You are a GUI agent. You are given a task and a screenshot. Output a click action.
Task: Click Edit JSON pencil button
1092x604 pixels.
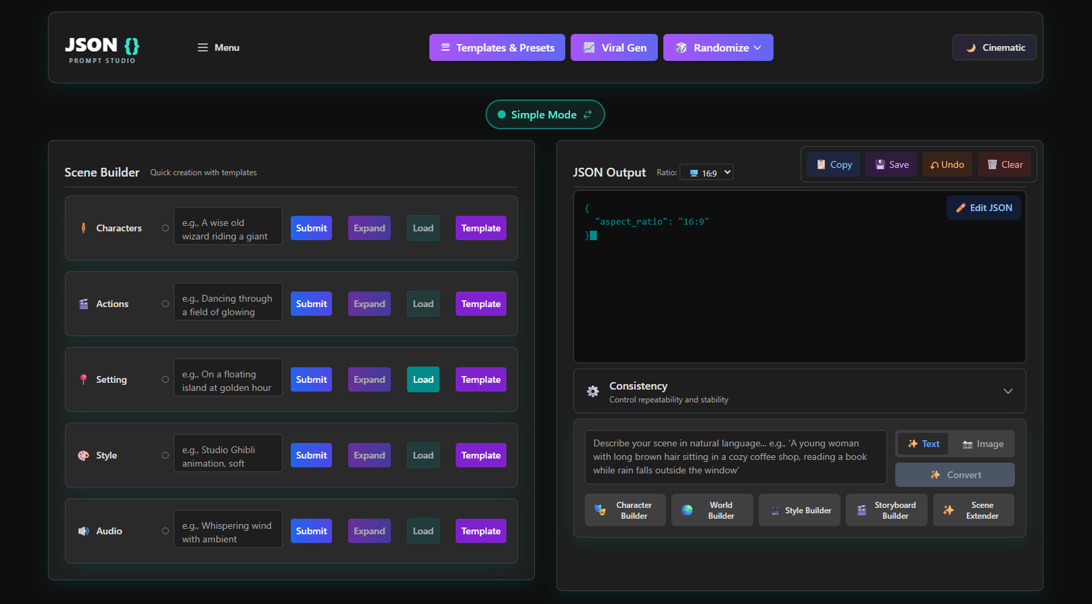click(983, 207)
